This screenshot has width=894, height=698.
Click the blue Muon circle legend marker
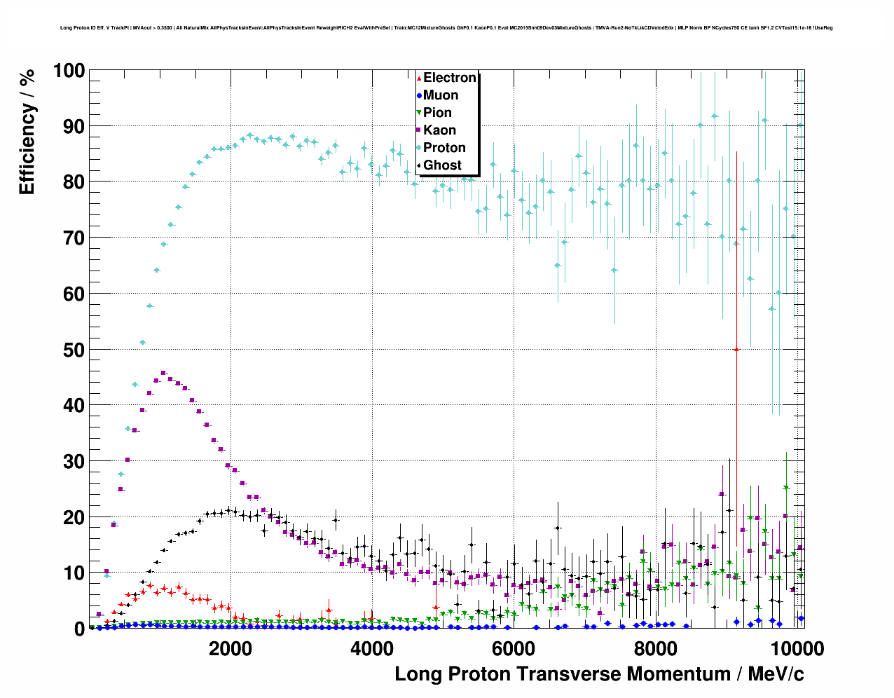[x=419, y=95]
